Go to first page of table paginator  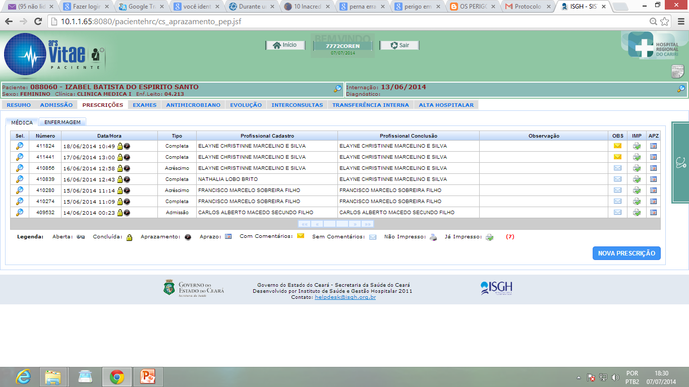[x=305, y=224]
